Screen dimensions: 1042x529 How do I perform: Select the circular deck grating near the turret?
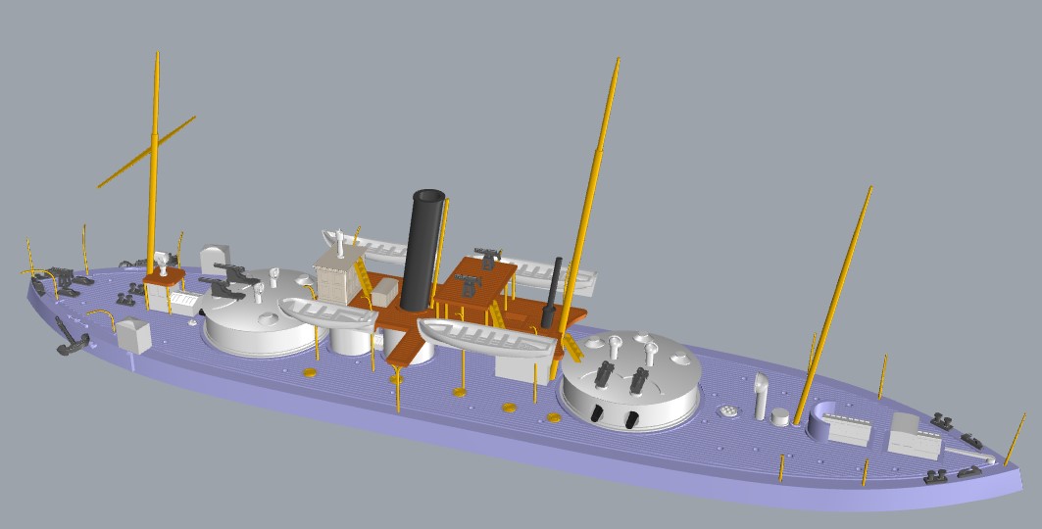[728, 411]
